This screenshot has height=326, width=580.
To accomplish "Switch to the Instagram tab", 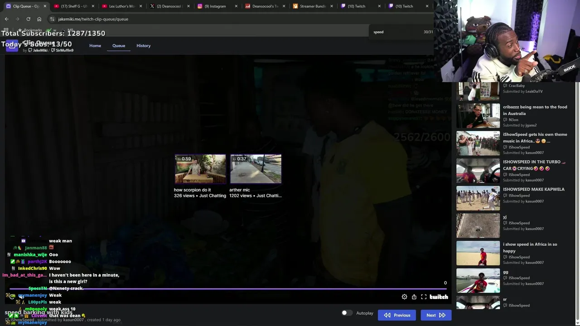I will pos(217,6).
